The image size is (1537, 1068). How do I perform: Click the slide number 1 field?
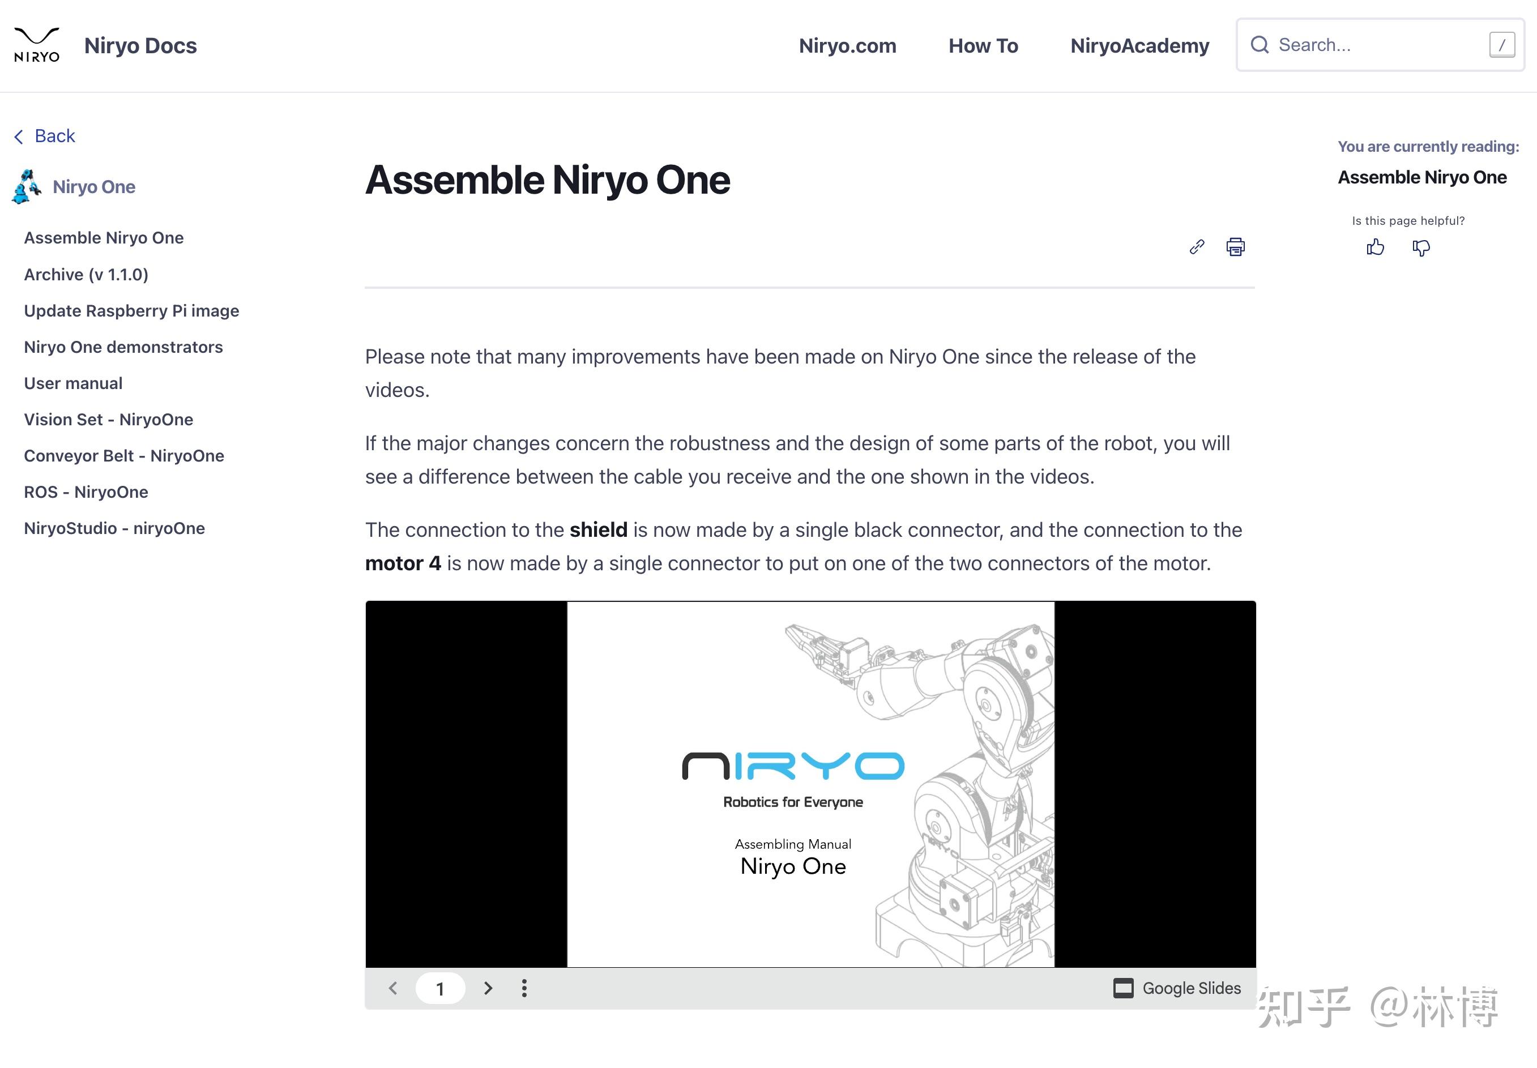point(439,988)
